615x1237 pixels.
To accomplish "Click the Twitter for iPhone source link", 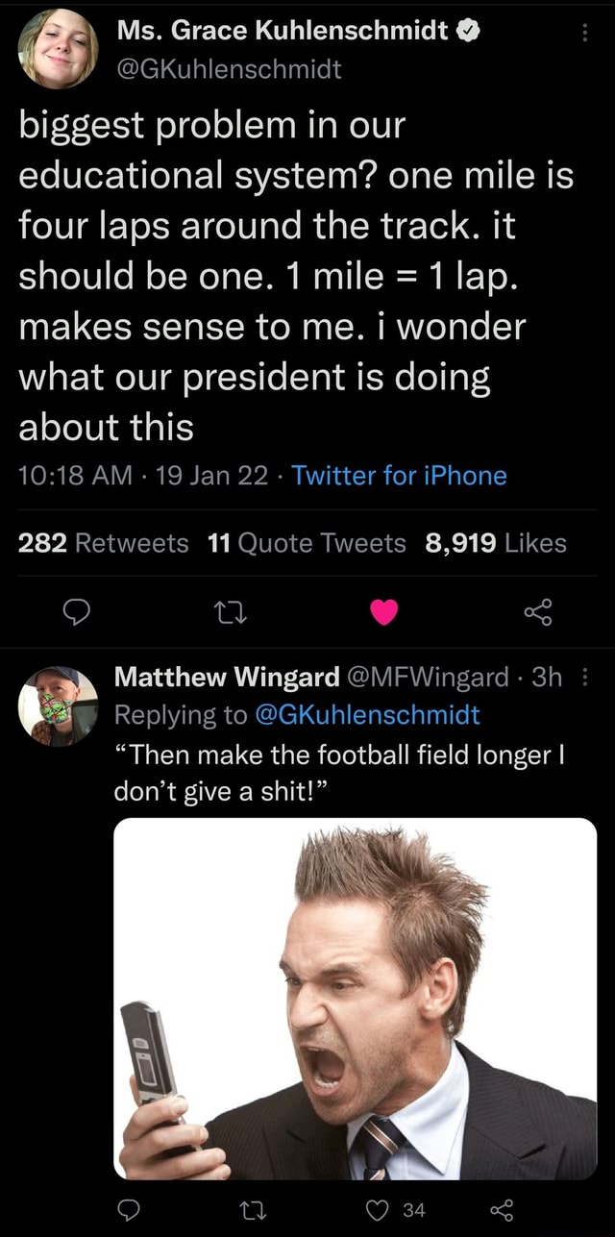I will [399, 476].
